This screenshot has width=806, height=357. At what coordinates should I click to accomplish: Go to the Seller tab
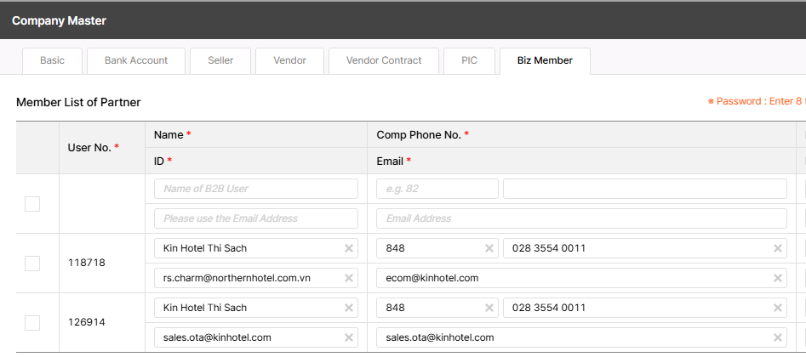tap(220, 61)
